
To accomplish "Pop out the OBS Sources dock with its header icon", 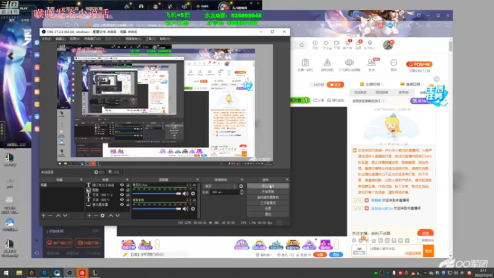I will pos(127,180).
